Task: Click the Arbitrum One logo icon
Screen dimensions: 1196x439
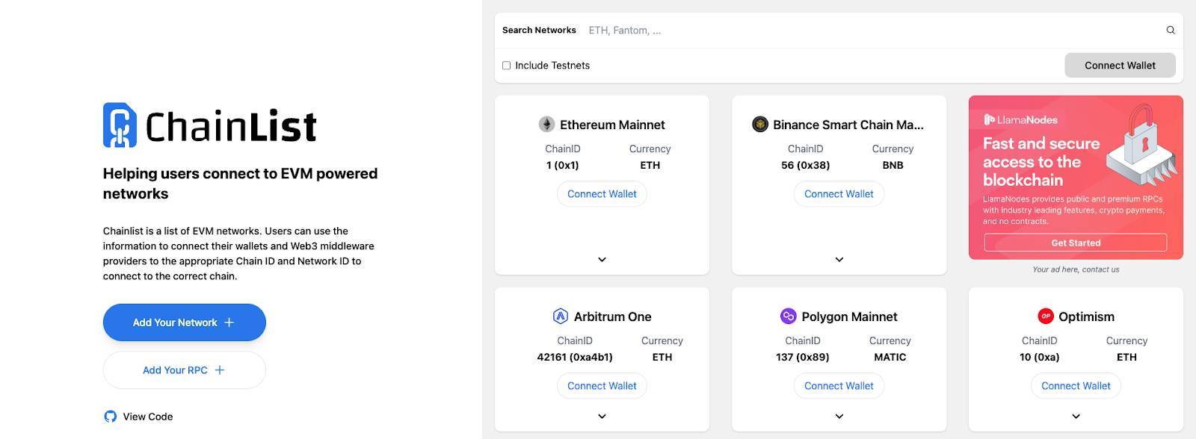Action: [x=560, y=316]
